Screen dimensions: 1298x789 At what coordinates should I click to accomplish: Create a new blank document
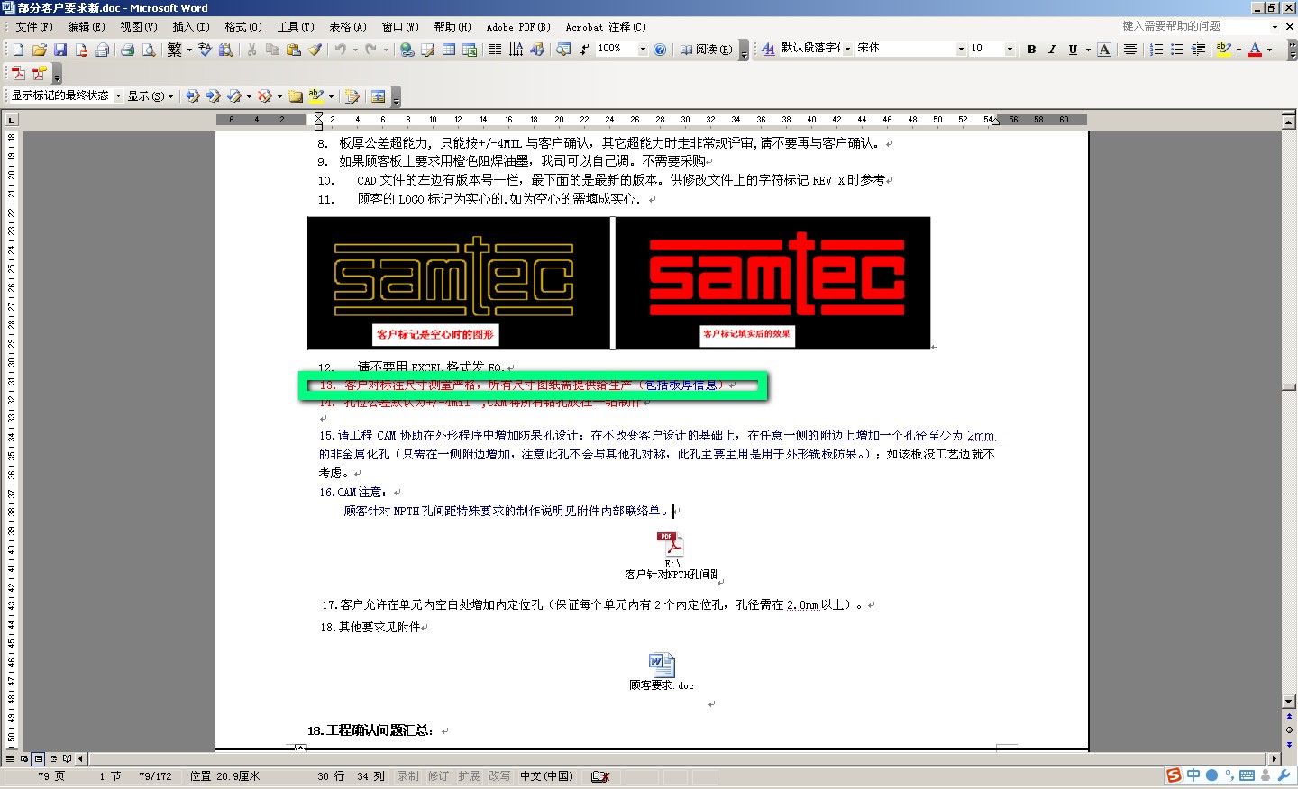[x=18, y=50]
